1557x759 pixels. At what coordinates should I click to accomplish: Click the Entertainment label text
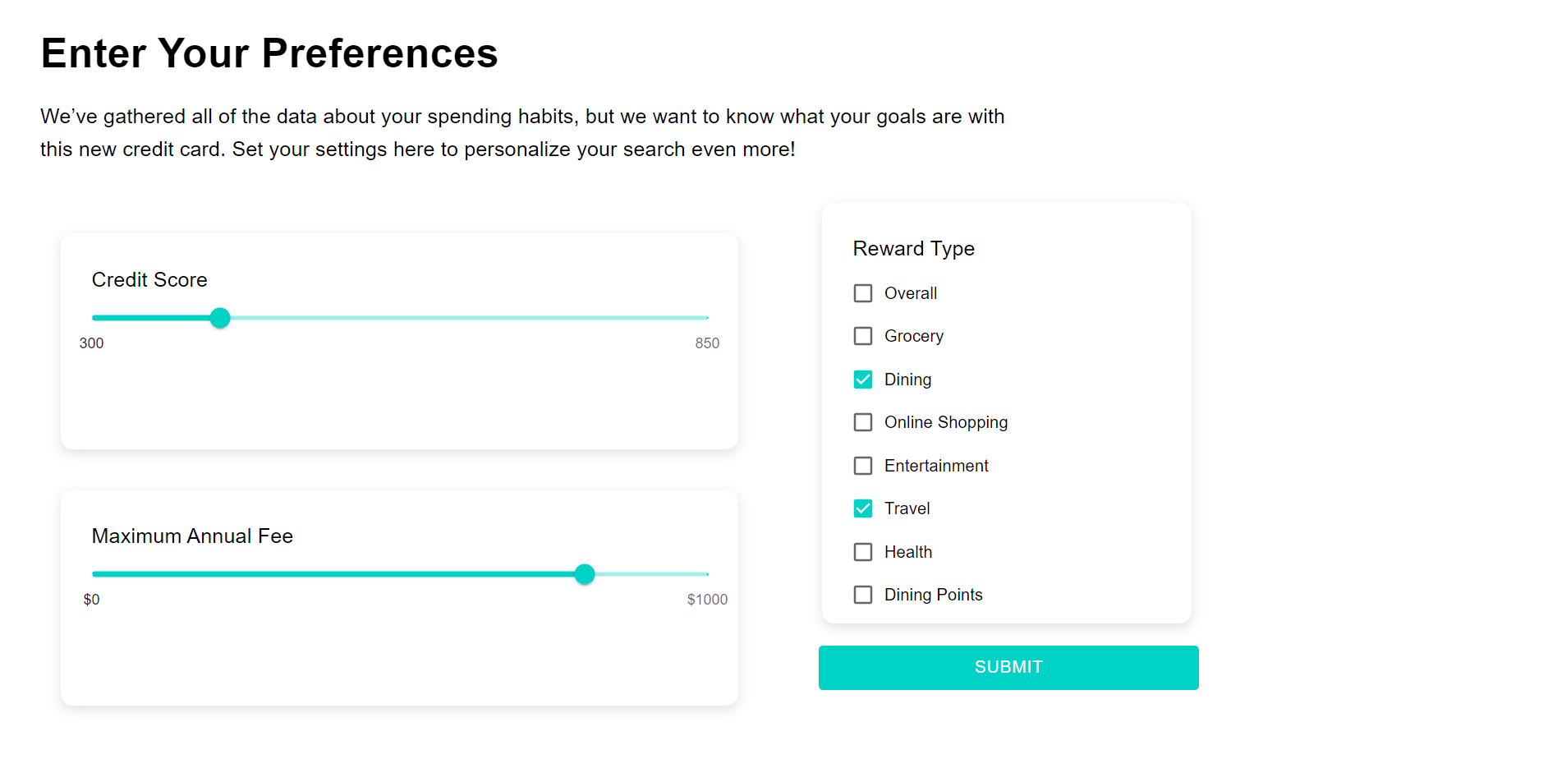point(936,466)
